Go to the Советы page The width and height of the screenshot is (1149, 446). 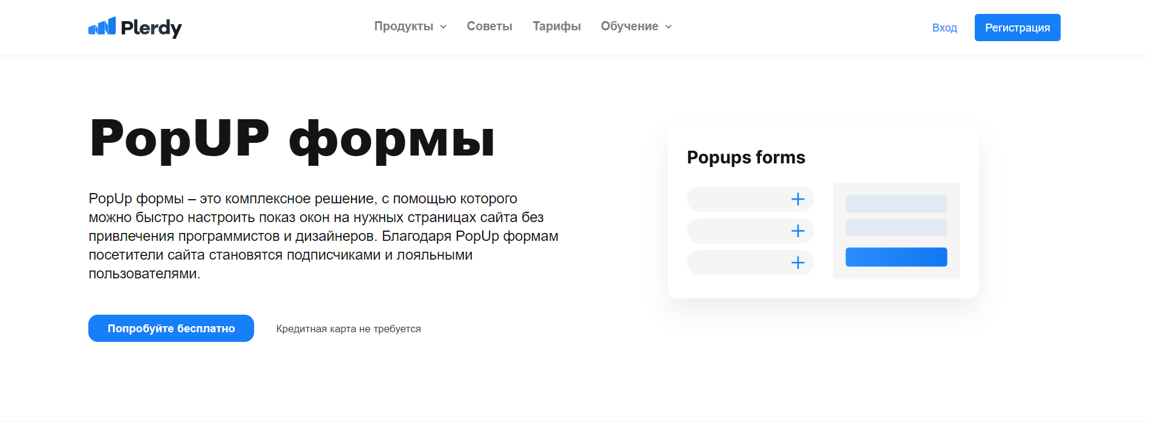pos(489,26)
